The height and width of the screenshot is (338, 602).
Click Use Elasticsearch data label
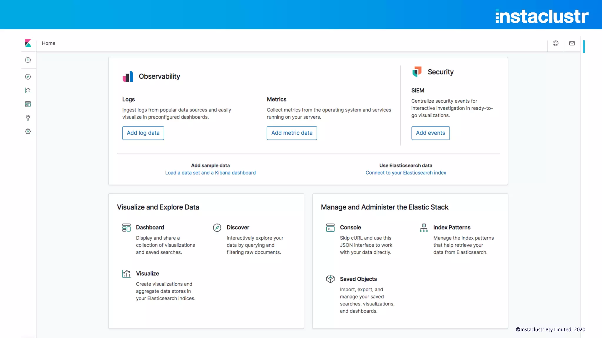point(406,165)
